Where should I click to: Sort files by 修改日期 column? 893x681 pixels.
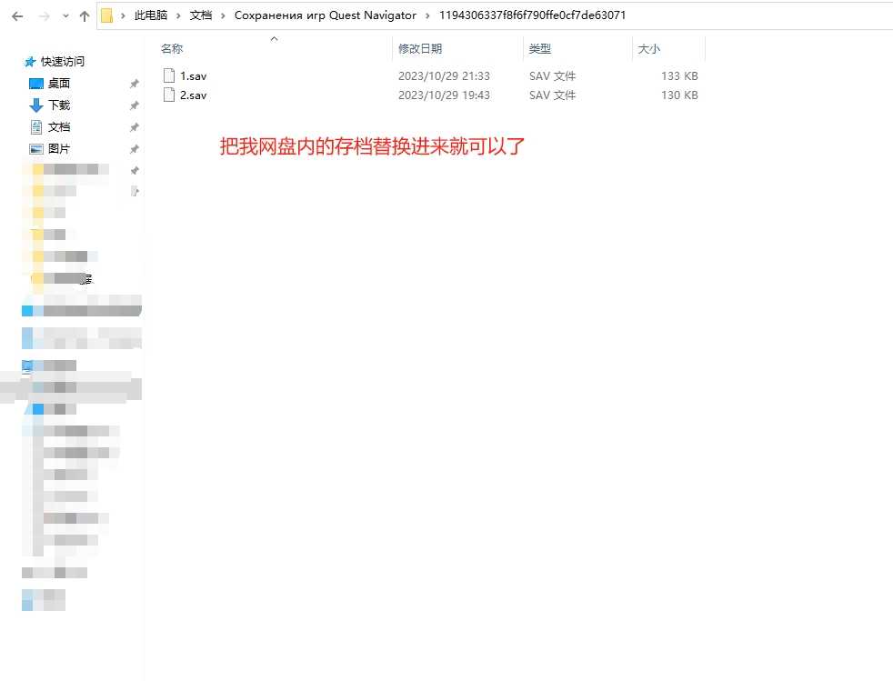pos(419,49)
